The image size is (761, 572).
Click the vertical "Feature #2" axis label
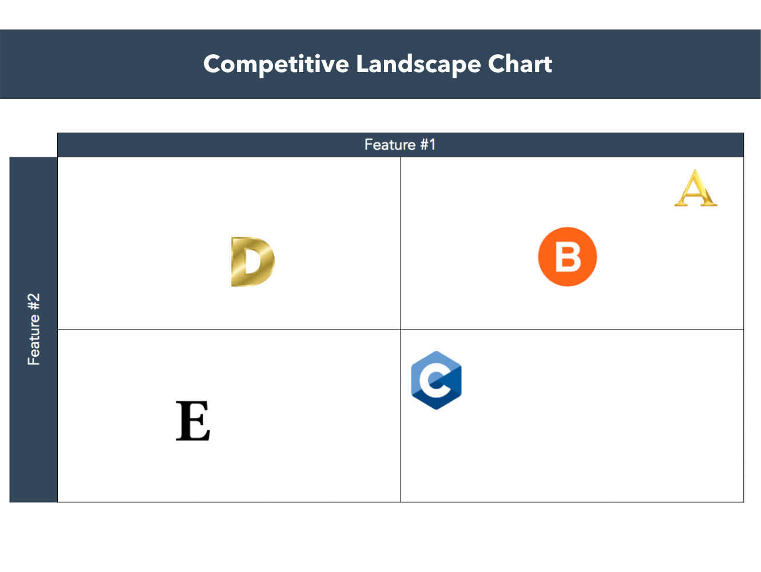tap(34, 329)
